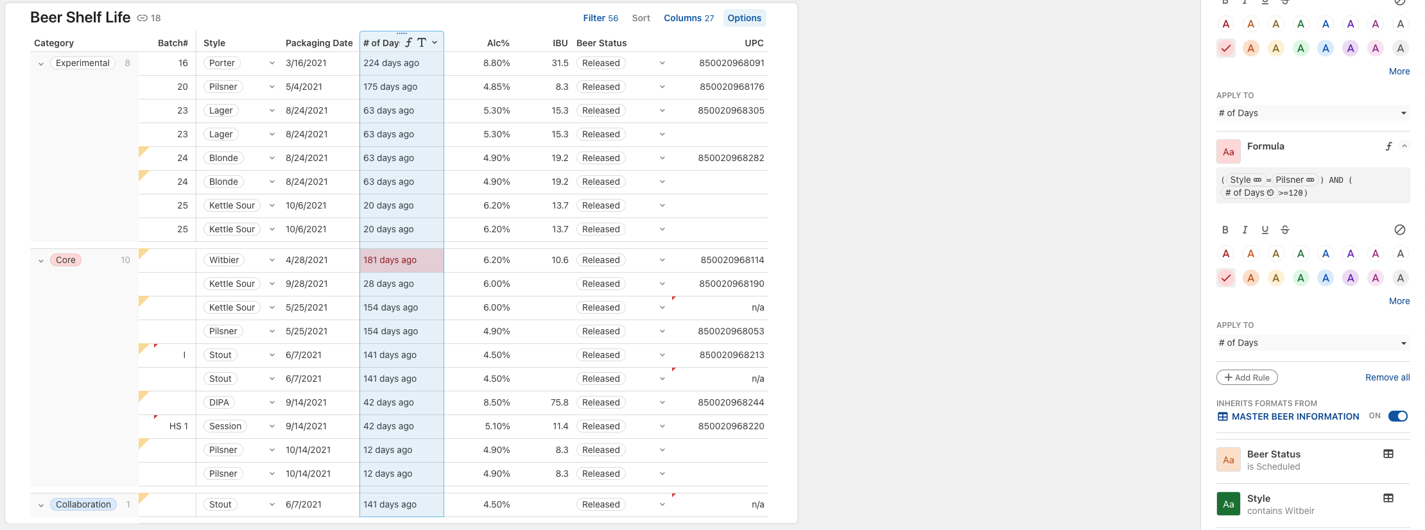Choose pink text color in Formula rule
This screenshot has width=1425, height=530.
click(1376, 253)
